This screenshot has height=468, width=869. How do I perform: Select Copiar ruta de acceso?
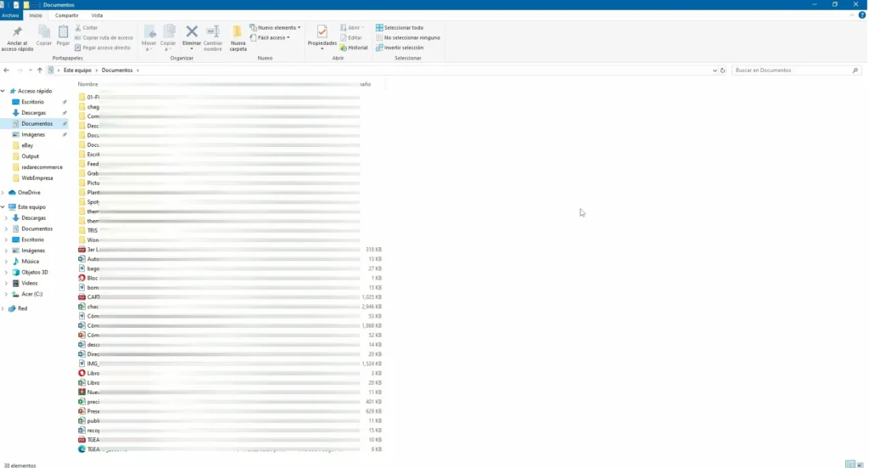point(104,37)
